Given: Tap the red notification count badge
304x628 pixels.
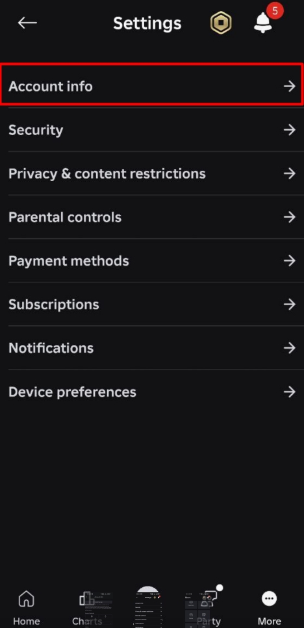Looking at the screenshot, I should (x=275, y=11).
